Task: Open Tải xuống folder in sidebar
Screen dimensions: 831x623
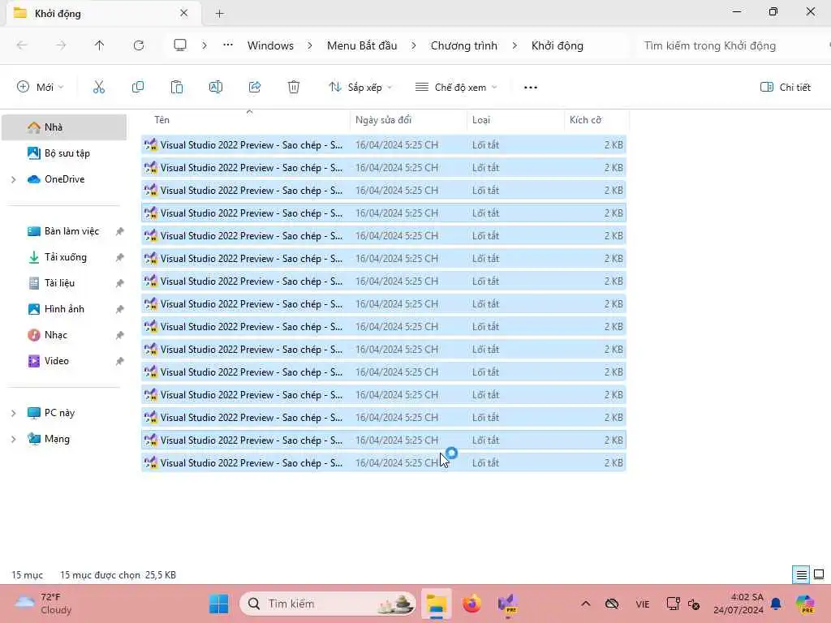Action: click(64, 257)
